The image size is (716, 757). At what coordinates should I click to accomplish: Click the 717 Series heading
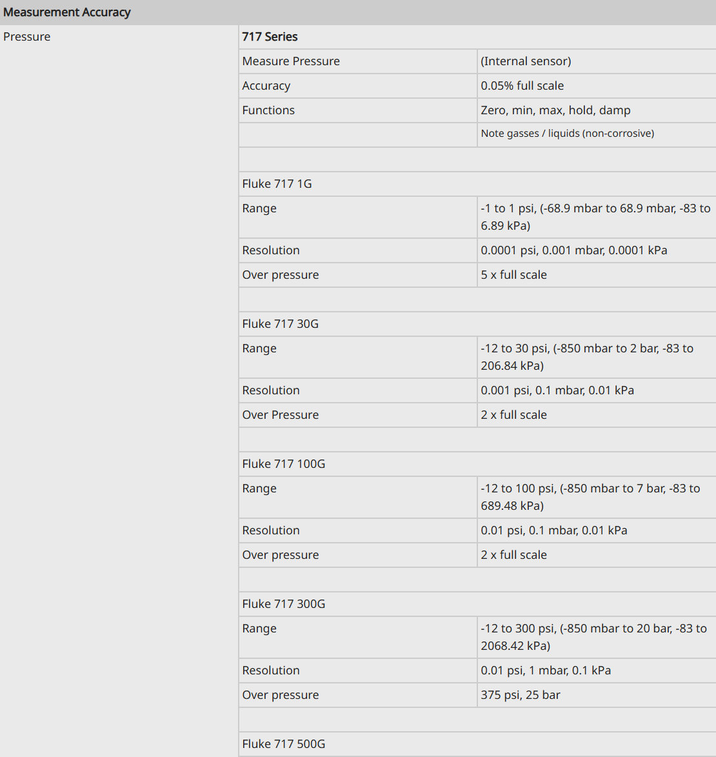tap(270, 37)
